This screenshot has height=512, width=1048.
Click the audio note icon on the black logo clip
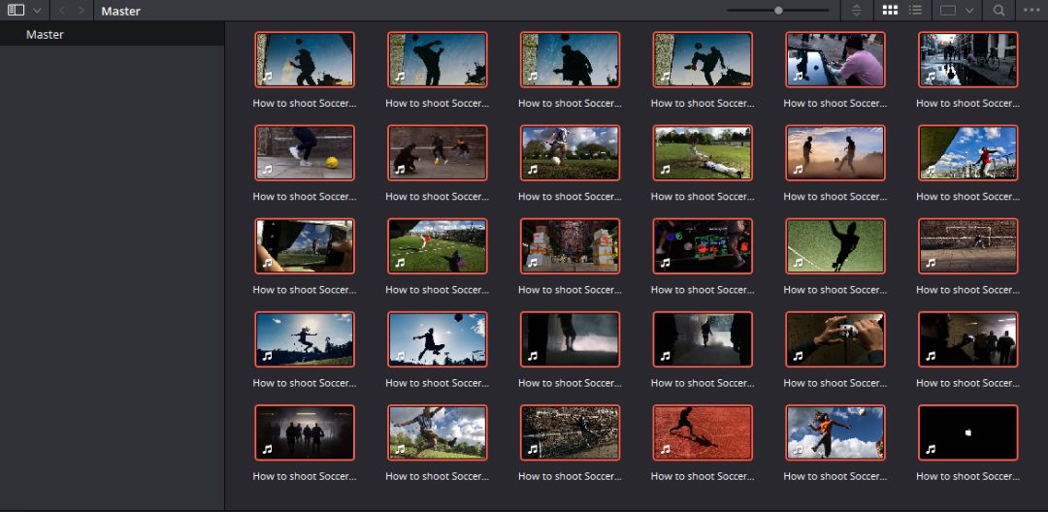pos(931,450)
